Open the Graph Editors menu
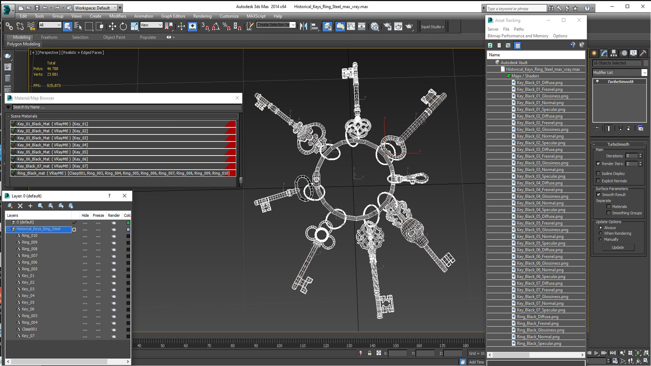This screenshot has width=651, height=366. [173, 16]
